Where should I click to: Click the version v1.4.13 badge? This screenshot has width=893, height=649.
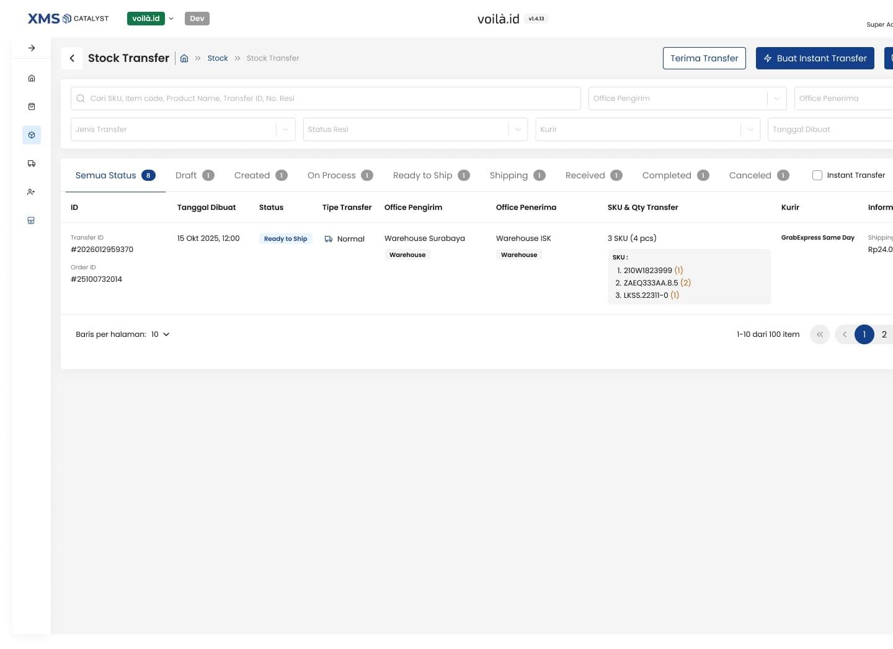pos(536,19)
